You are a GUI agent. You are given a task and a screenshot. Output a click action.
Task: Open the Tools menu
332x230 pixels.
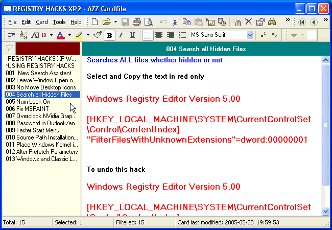click(59, 22)
